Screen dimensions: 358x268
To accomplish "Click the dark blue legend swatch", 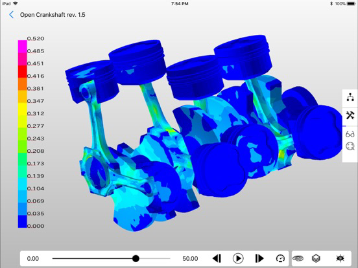I will click(x=22, y=221).
